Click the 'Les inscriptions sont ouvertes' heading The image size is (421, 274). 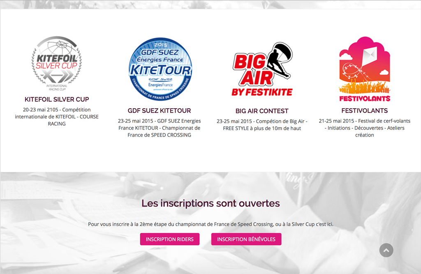pos(210,203)
